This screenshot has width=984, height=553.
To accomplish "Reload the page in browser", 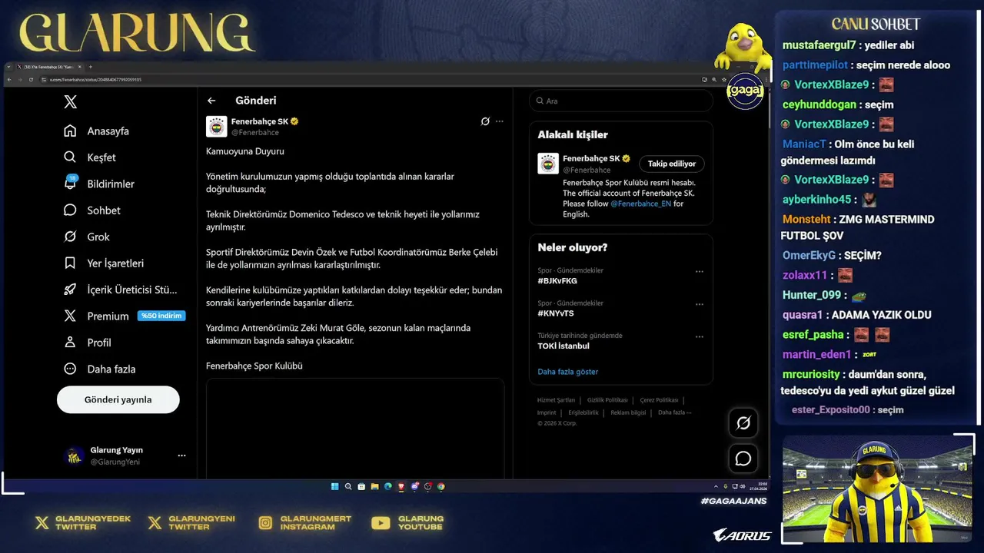I will 31,79.
